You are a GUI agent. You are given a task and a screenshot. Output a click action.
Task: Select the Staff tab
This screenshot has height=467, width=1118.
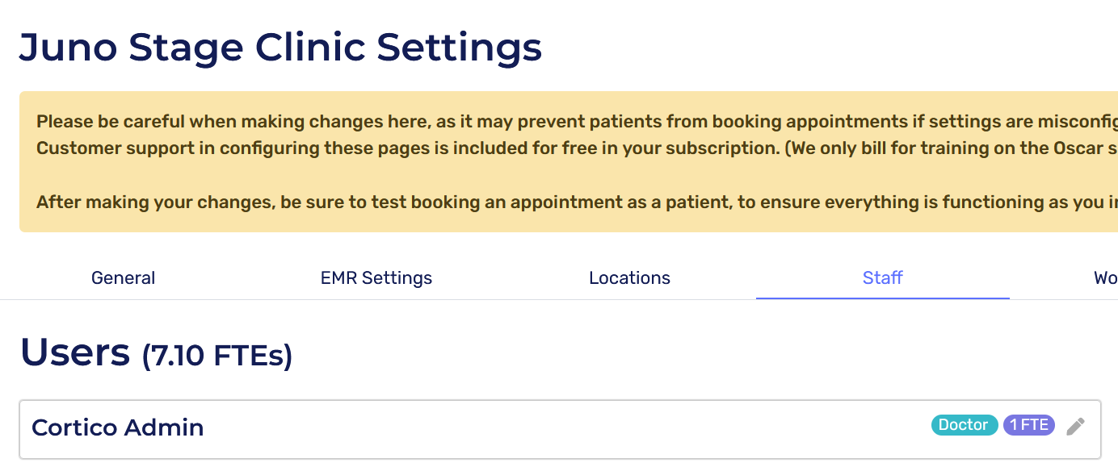pyautogui.click(x=882, y=278)
